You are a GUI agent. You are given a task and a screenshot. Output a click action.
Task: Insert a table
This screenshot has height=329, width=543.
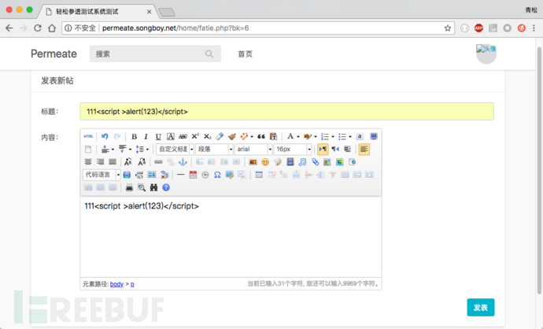[259, 175]
